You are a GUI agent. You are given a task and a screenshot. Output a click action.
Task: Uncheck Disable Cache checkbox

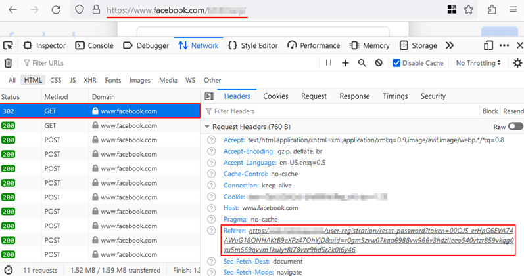(396, 63)
